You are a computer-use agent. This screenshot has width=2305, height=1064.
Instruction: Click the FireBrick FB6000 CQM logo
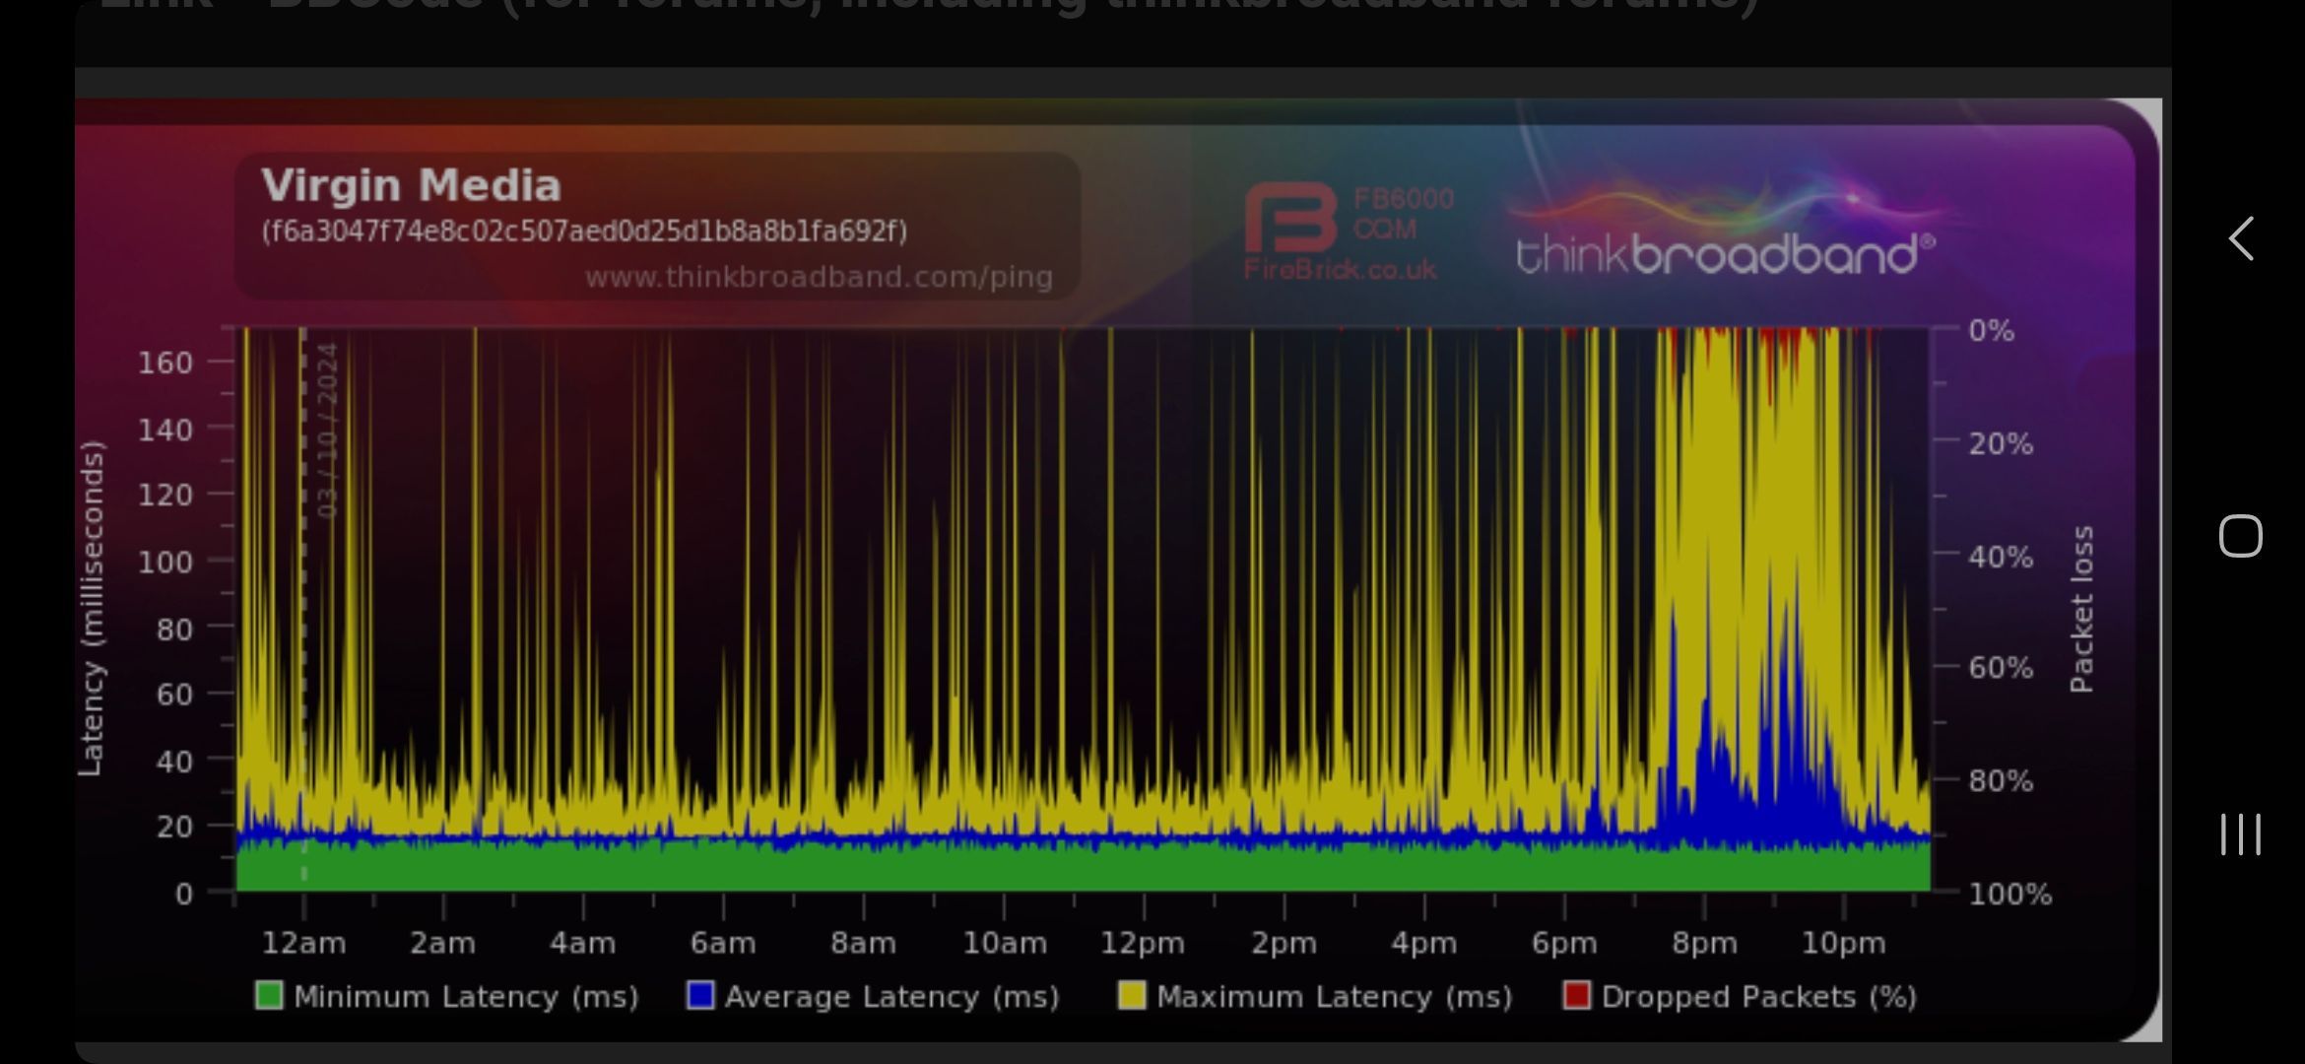pos(1350,233)
